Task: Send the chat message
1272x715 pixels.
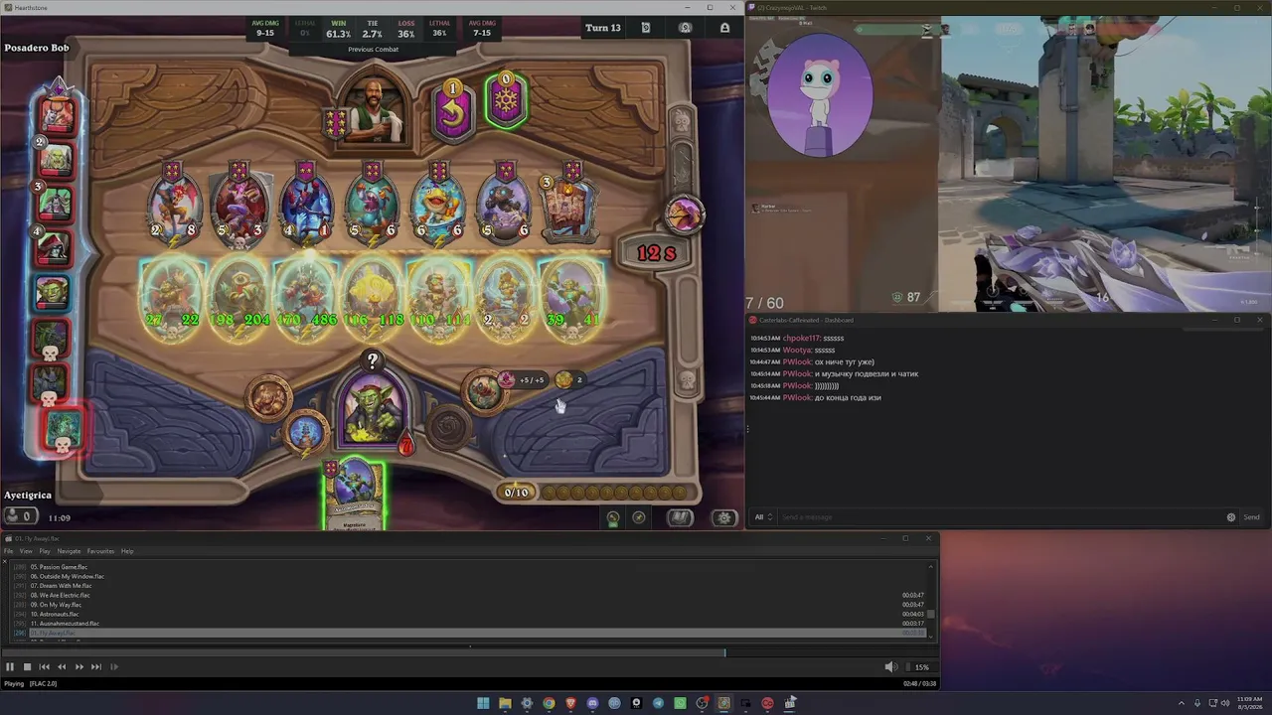Action: (x=1251, y=517)
